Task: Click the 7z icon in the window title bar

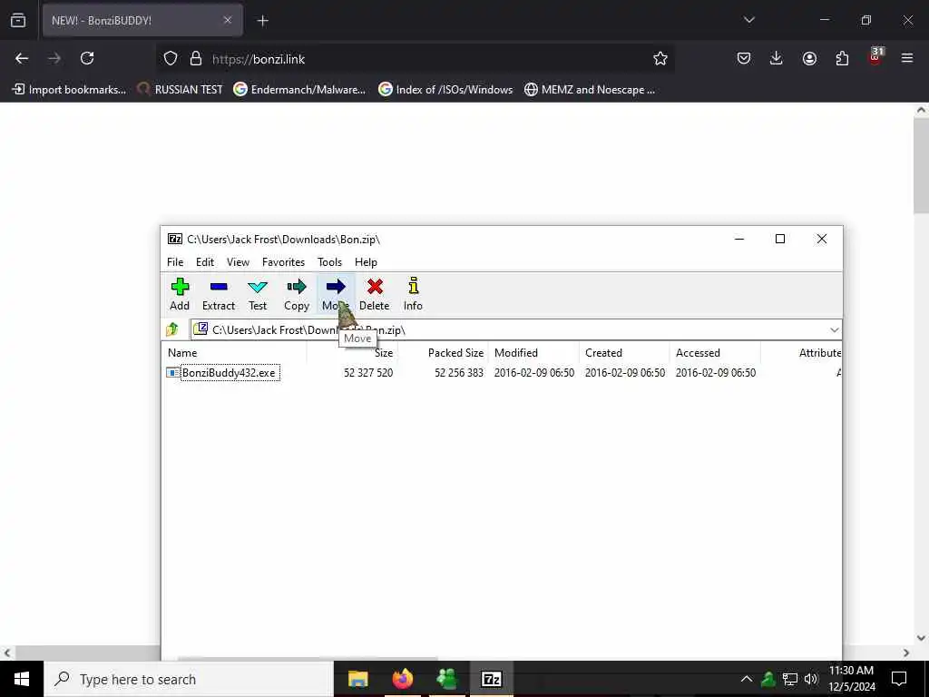Action: point(175,239)
